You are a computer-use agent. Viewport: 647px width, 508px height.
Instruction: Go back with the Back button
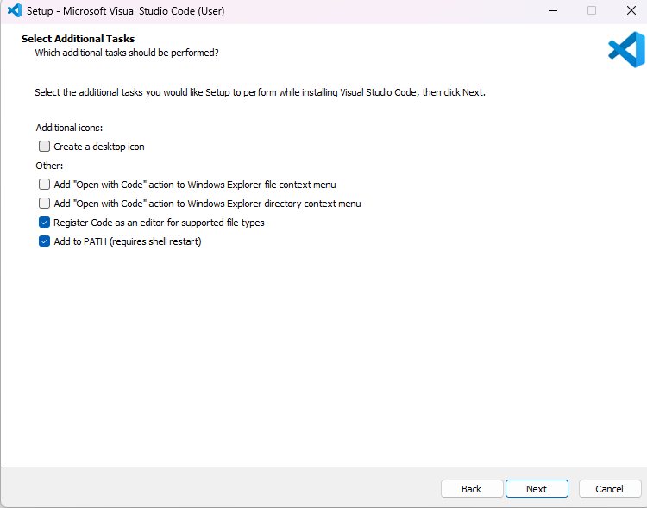pyautogui.click(x=472, y=489)
